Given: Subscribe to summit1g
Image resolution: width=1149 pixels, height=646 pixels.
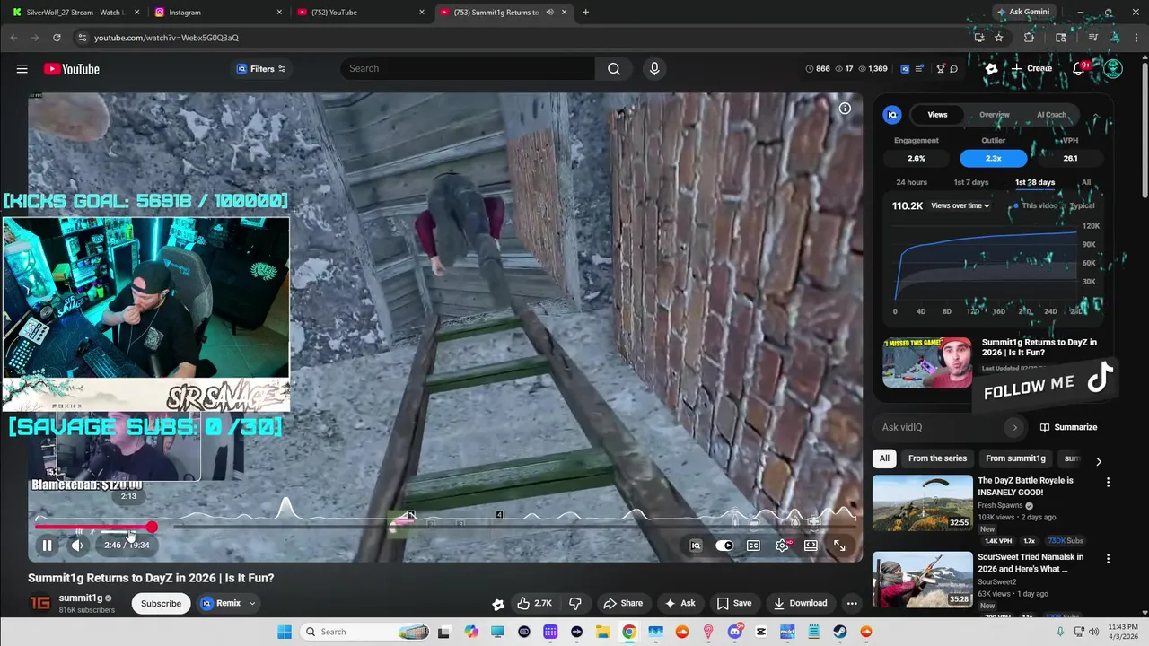Looking at the screenshot, I should click(x=161, y=603).
